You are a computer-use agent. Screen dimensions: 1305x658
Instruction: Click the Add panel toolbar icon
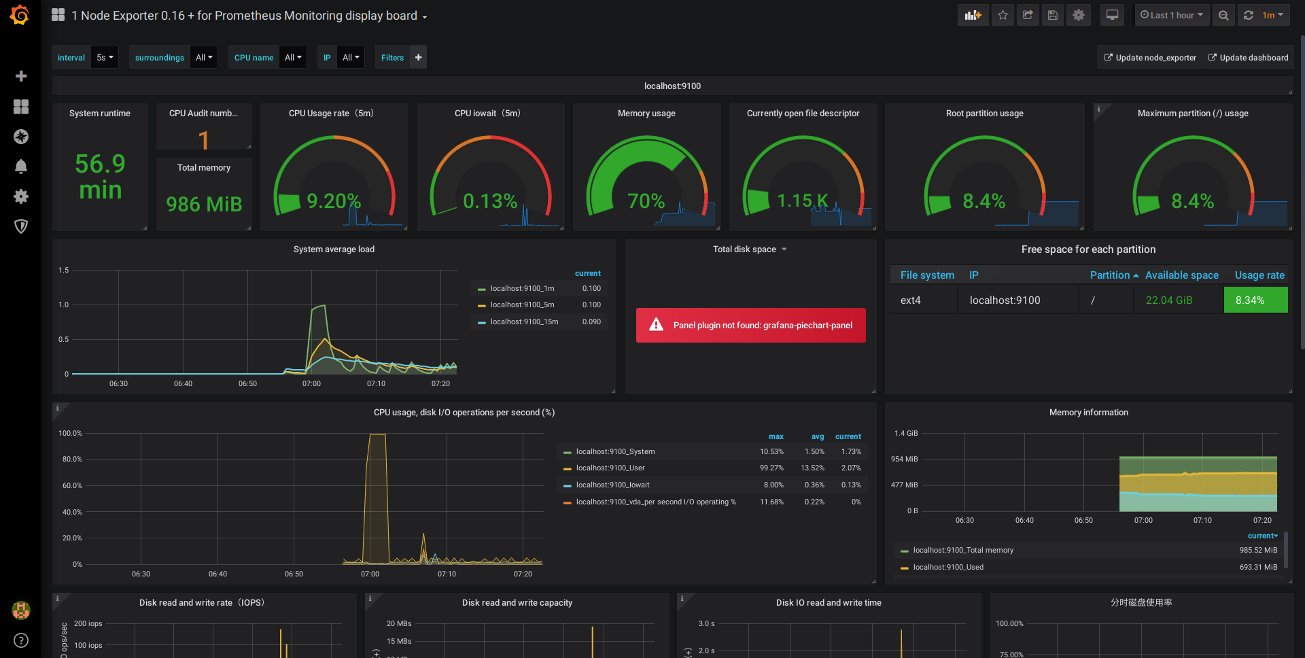pyautogui.click(x=973, y=15)
